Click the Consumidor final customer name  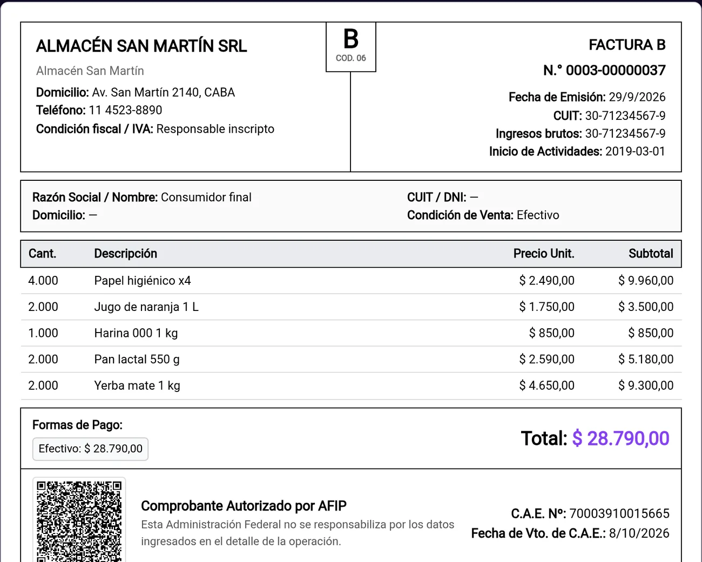pyautogui.click(x=206, y=198)
